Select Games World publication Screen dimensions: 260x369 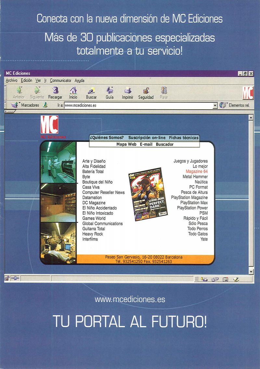[x=94, y=218]
